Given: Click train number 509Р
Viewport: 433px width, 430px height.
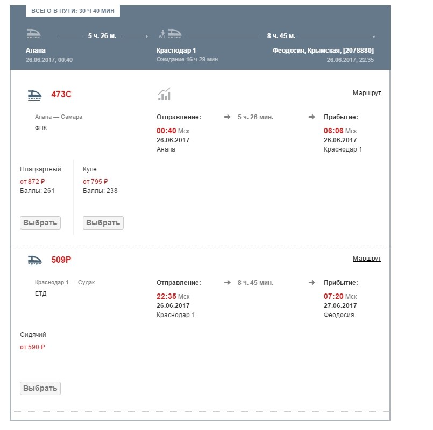Looking at the screenshot, I should (61, 260).
